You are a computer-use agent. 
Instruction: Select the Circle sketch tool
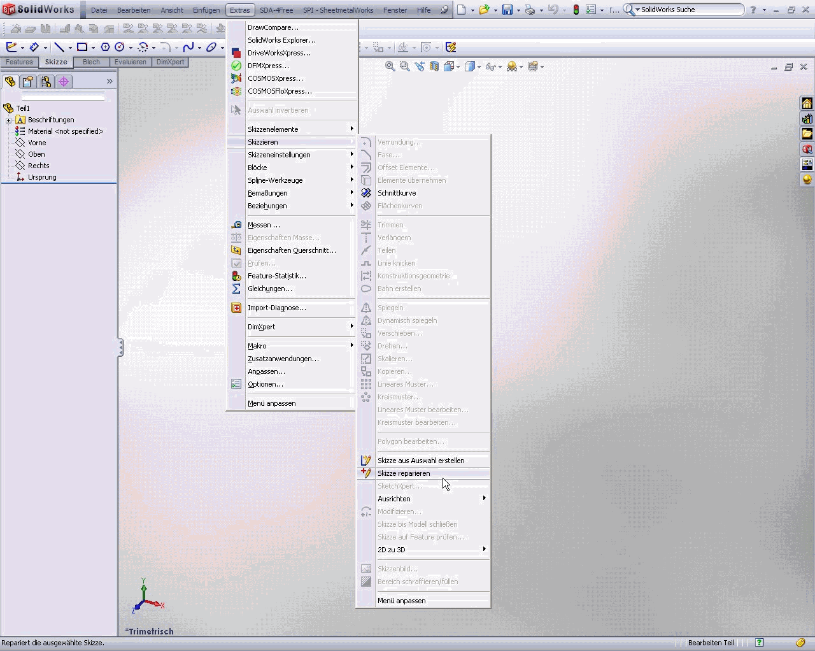119,47
